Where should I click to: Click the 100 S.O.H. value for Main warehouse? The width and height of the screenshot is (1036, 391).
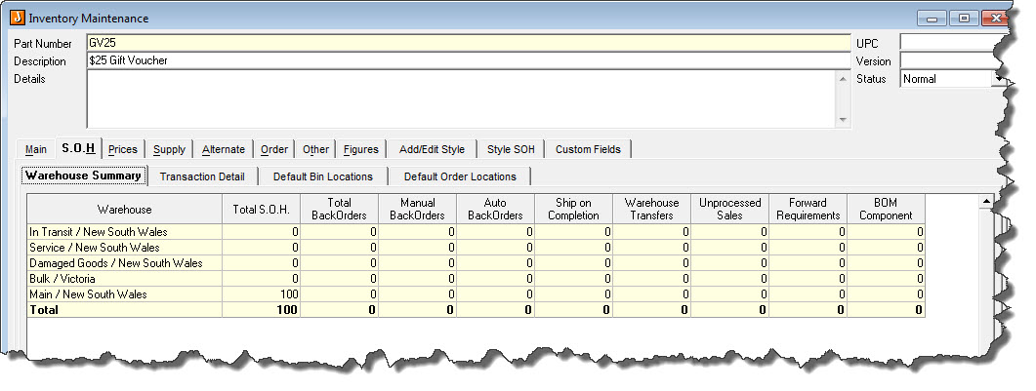point(287,294)
